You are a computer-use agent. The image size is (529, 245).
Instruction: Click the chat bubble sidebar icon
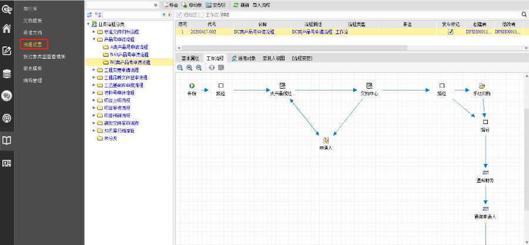[7, 96]
